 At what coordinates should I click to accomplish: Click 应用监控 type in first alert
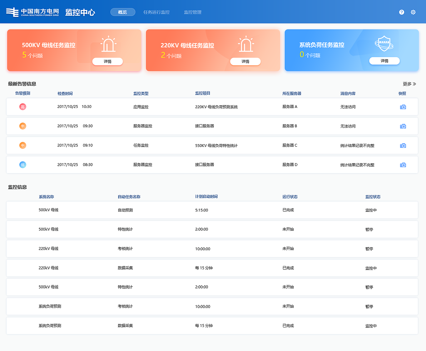141,107
